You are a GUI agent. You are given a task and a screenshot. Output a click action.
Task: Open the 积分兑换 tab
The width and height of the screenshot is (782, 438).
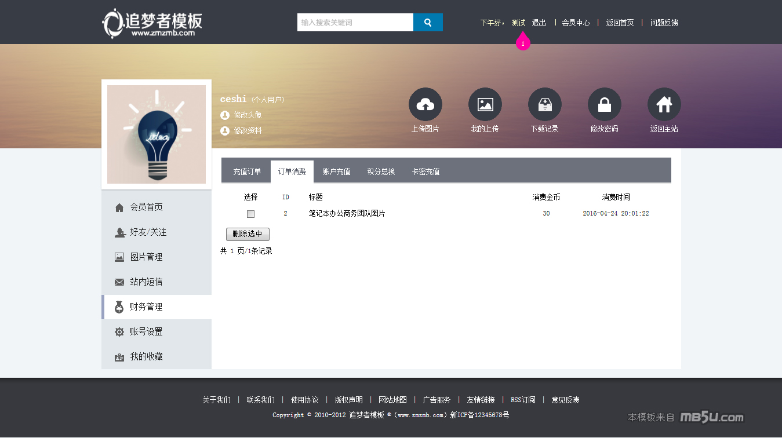381,172
